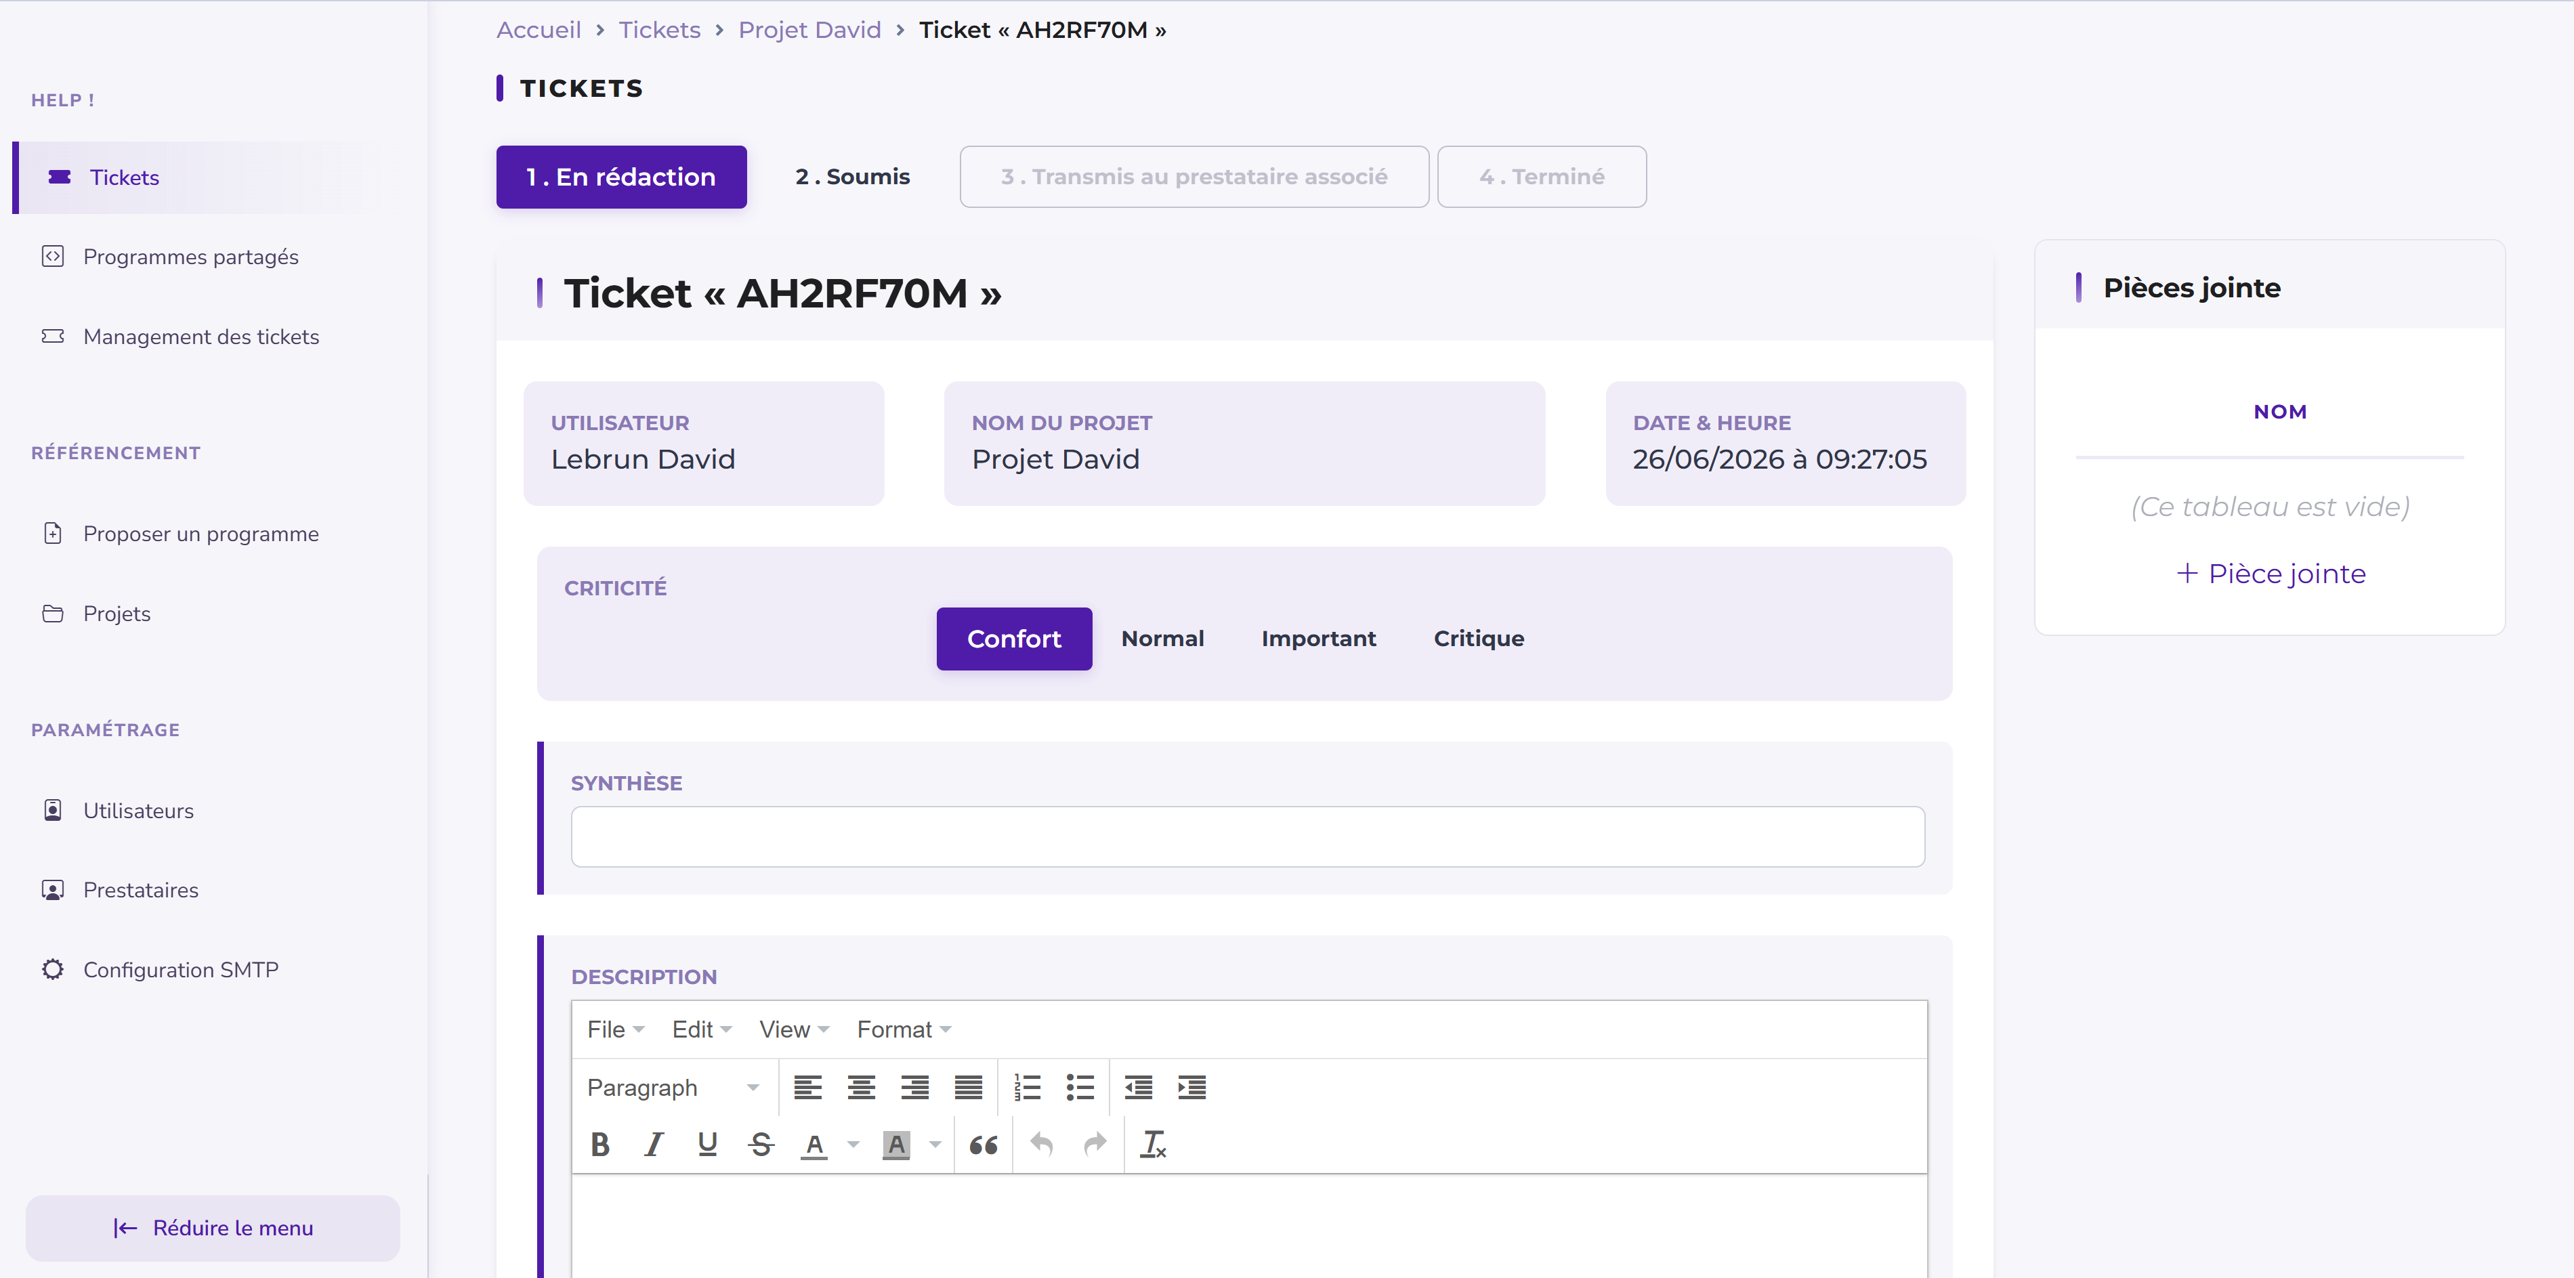Undo the last edit
Screen dimensions: 2574x1278
pos(1041,1144)
